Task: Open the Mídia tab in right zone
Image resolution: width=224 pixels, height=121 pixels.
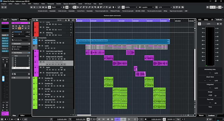Action: (206, 20)
